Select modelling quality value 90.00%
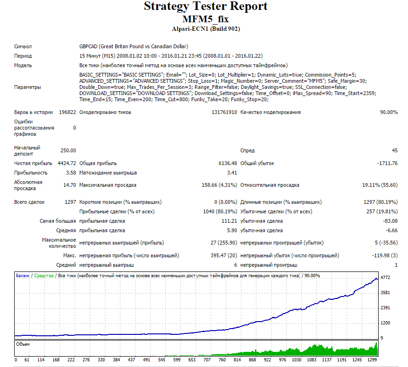Screen dimensions: 408x367 tap(389, 113)
